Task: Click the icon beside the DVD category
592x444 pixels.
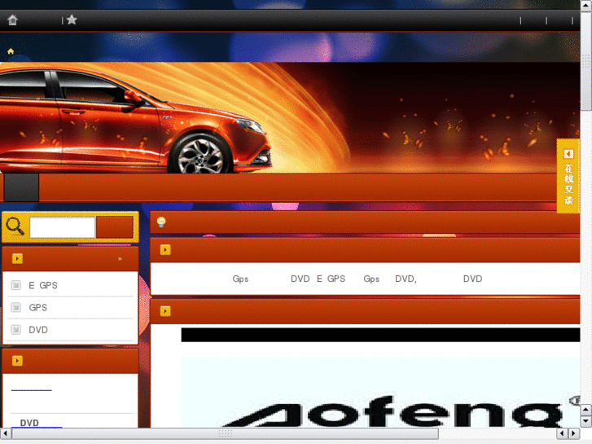Action: pyautogui.click(x=15, y=330)
